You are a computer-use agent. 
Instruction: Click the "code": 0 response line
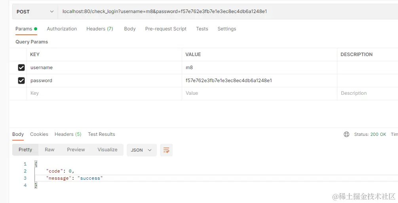tap(60, 171)
